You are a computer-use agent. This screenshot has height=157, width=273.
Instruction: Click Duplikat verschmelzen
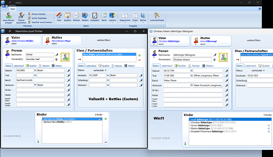point(40,22)
